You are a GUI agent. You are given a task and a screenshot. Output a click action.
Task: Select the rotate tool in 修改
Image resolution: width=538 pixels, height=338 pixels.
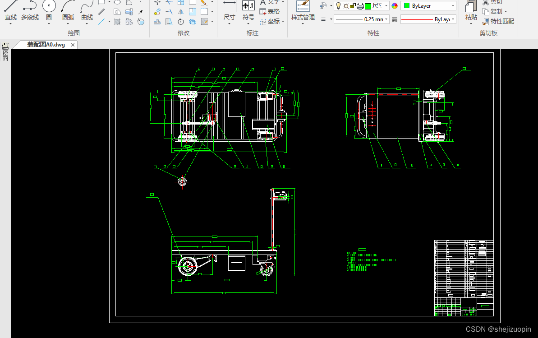click(x=181, y=22)
